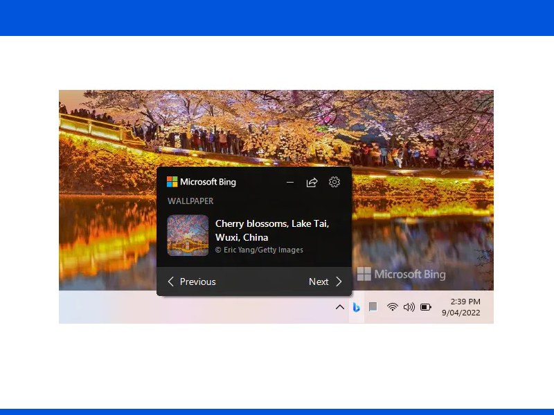Launch Bing from the taskbar icon
Image resolution: width=554 pixels, height=415 pixels.
357,307
